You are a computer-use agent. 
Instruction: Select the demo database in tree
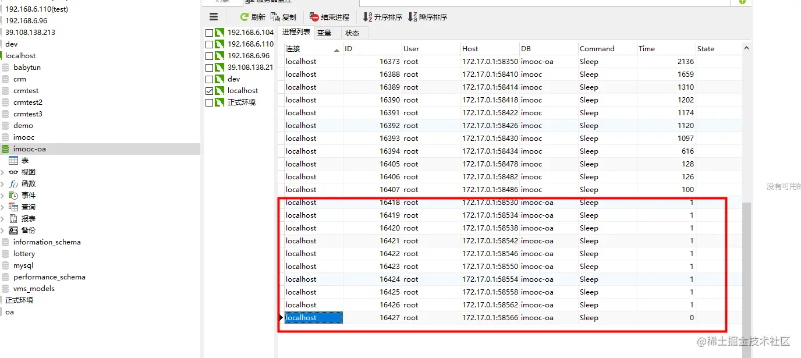coord(23,126)
